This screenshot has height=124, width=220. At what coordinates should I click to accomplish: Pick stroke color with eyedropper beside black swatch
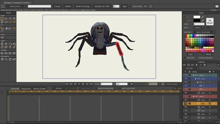coord(203,21)
